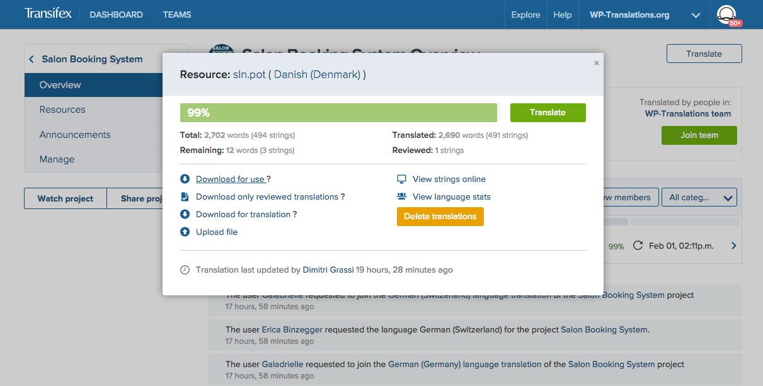Open the Dashboard menu item

pyautogui.click(x=116, y=14)
